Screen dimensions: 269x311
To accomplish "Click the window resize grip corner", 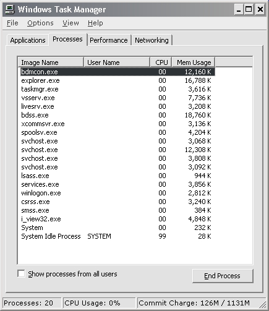I will pos(263,304).
